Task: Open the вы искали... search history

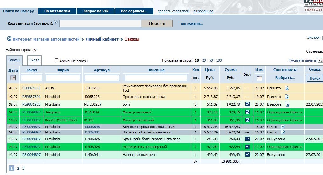Action: point(191,23)
